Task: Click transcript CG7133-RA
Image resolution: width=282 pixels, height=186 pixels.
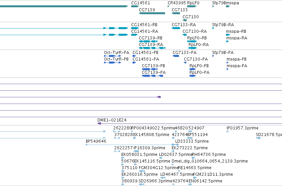Action: [184, 25]
